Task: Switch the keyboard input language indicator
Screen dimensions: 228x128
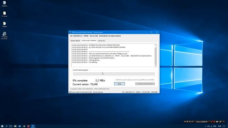Action: click(x=214, y=126)
